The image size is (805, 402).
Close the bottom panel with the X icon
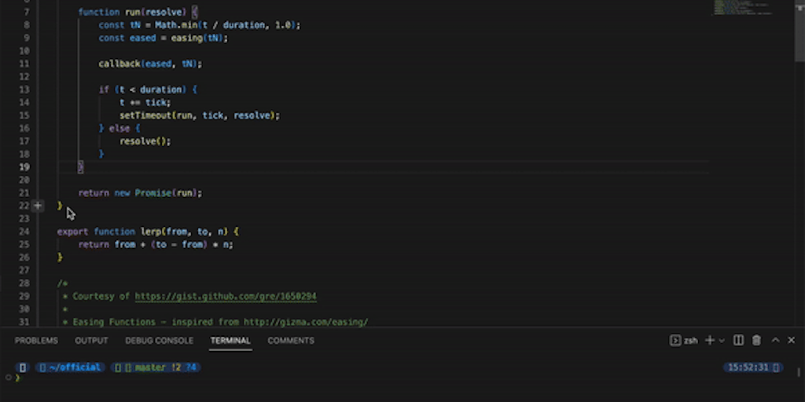pyautogui.click(x=792, y=340)
